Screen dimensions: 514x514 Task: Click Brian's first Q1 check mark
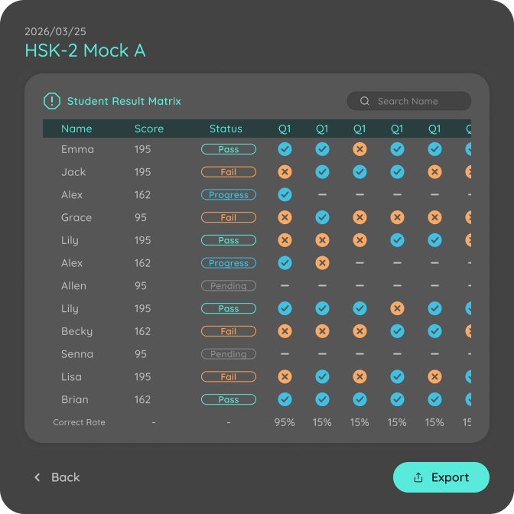click(x=285, y=399)
